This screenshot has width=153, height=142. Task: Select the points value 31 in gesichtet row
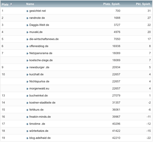[x=149, y=11]
